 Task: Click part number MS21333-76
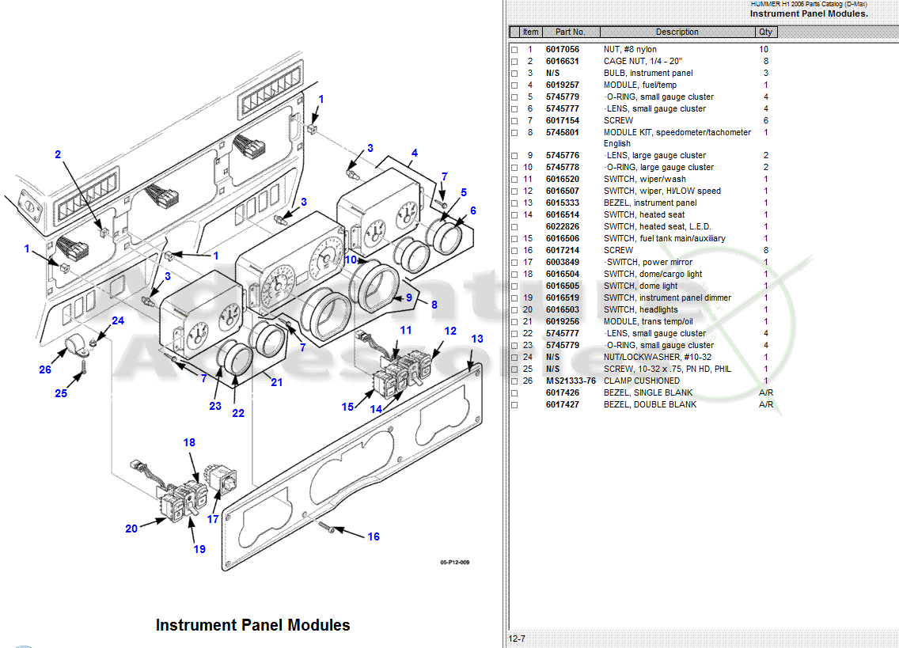click(x=571, y=381)
